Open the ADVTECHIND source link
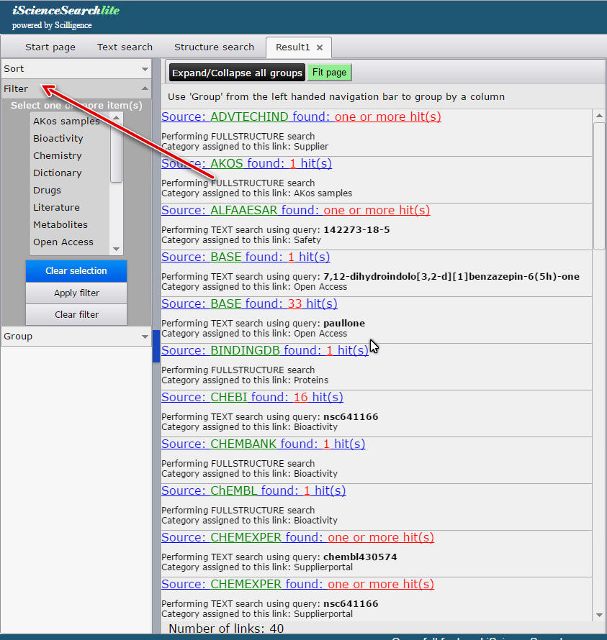The image size is (607, 640). (x=301, y=116)
